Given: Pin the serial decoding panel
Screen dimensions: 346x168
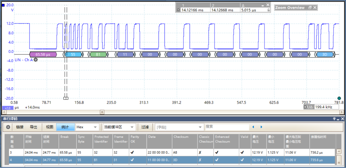Looking at the screenshot, I should [x=334, y=119].
